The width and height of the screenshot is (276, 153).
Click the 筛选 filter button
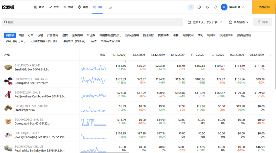click(x=262, y=22)
